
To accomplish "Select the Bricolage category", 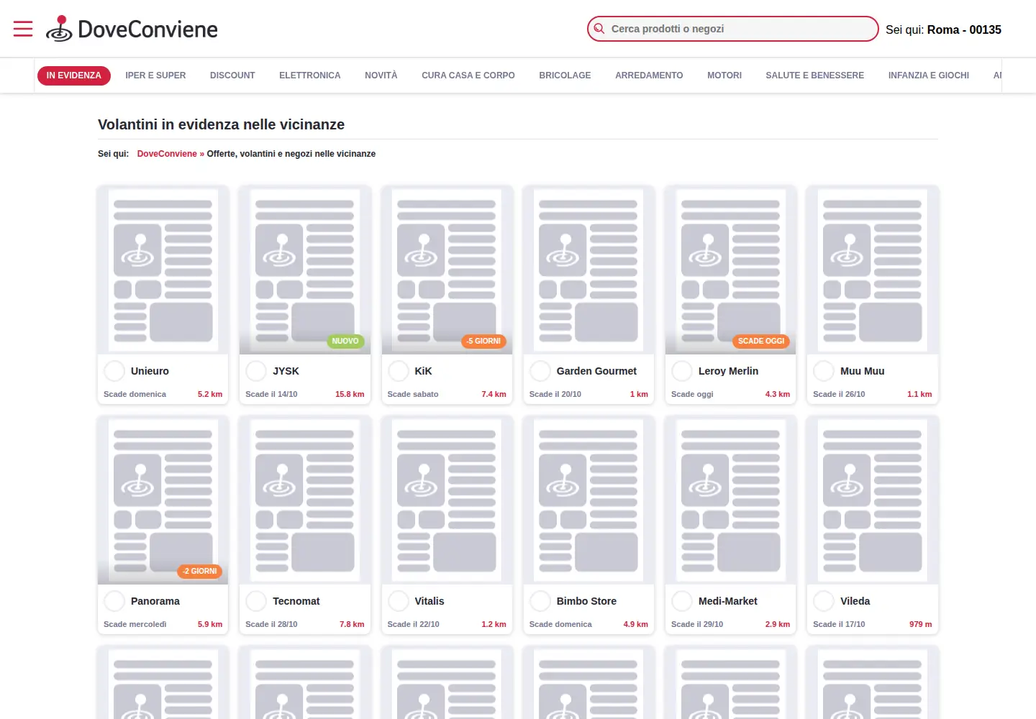I will click(x=565, y=75).
